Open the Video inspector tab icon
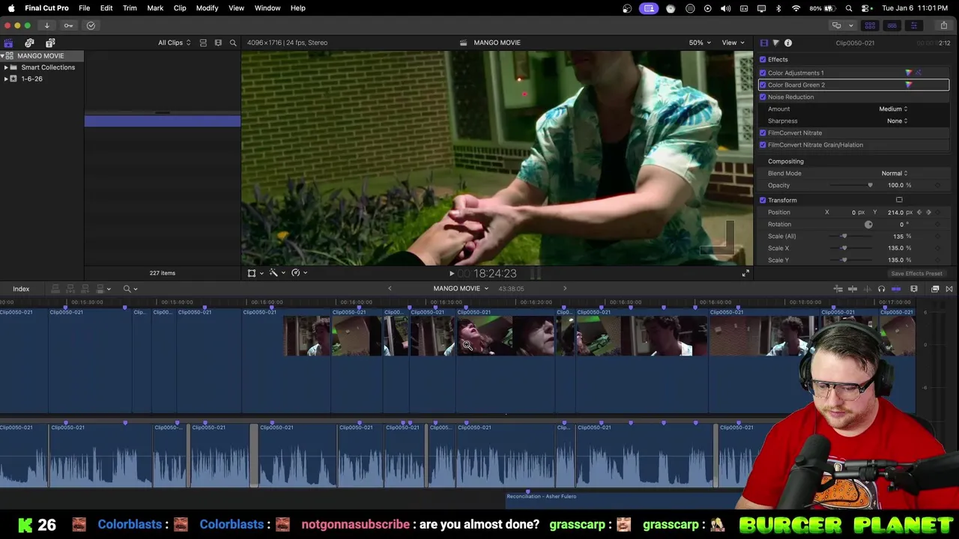Image resolution: width=959 pixels, height=539 pixels. [764, 43]
